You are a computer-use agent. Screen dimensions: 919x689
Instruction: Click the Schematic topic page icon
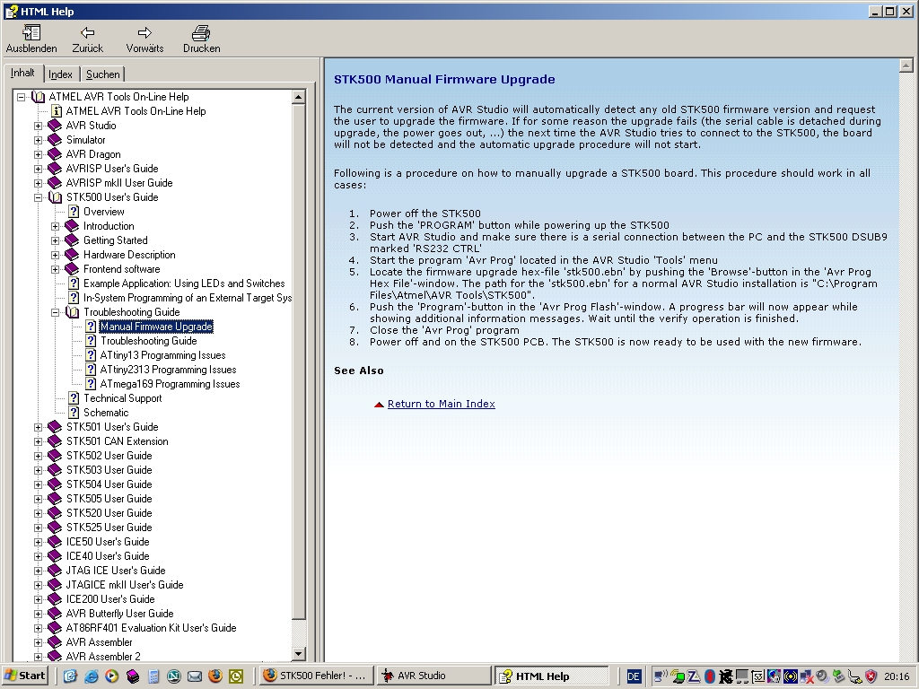point(74,413)
